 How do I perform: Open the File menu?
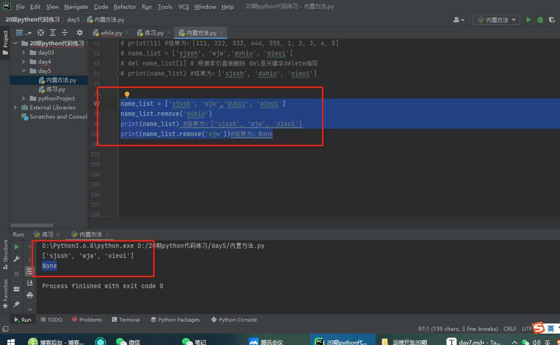click(x=20, y=6)
